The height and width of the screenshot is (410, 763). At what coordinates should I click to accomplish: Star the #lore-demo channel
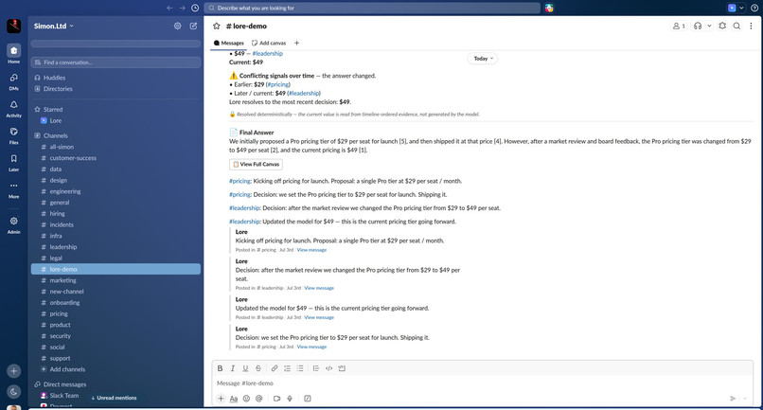point(217,26)
